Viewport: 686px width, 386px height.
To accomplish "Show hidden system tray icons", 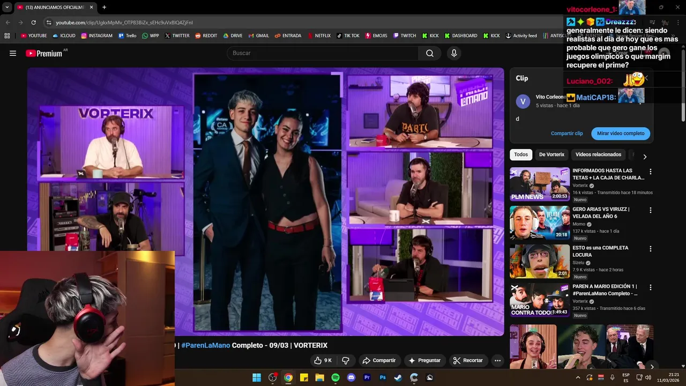I will 578,377.
